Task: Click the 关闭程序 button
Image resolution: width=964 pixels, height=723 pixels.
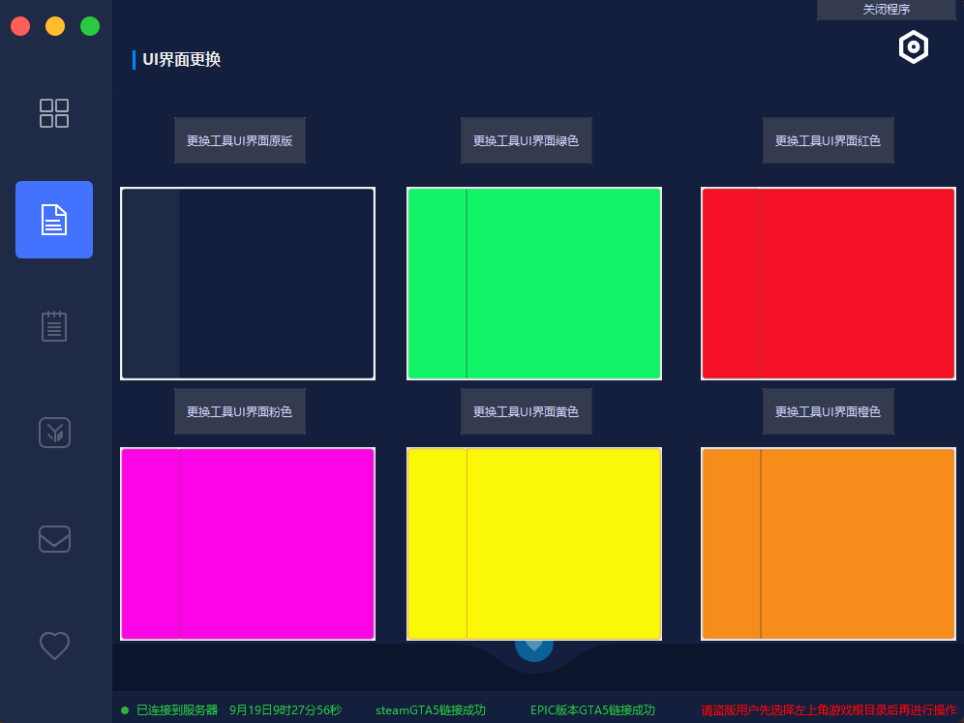Action: coord(872,10)
